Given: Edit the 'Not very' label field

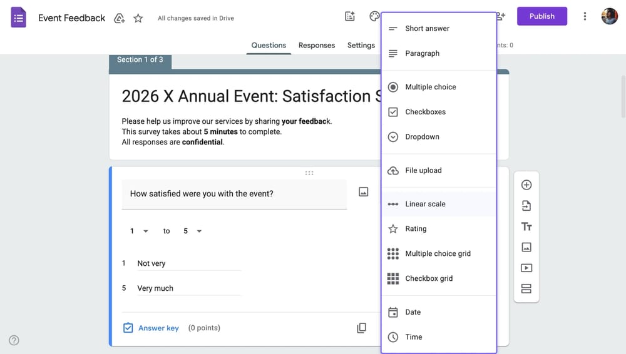Looking at the screenshot, I should (x=189, y=263).
